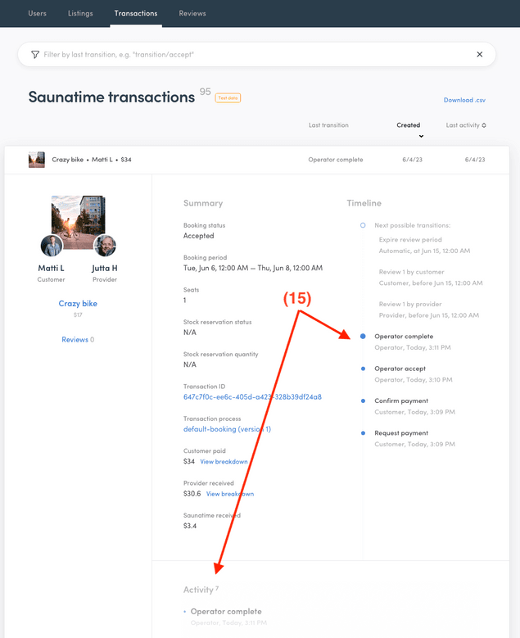
Task: Click the Operator complete timeline dot
Action: pos(363,337)
